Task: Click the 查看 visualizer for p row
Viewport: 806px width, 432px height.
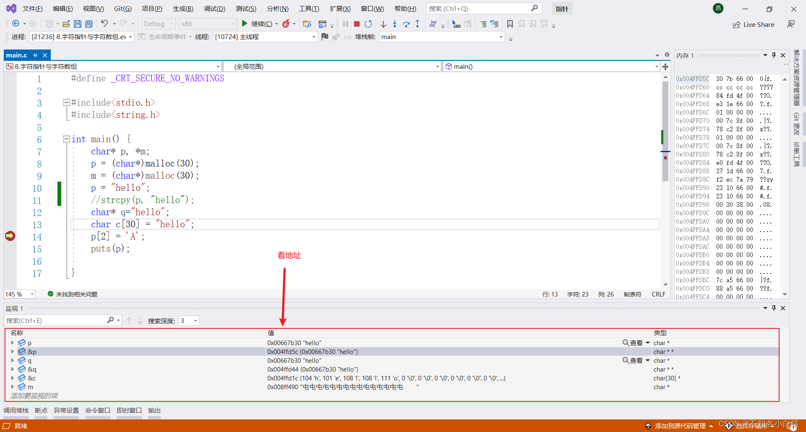Action: [x=633, y=343]
